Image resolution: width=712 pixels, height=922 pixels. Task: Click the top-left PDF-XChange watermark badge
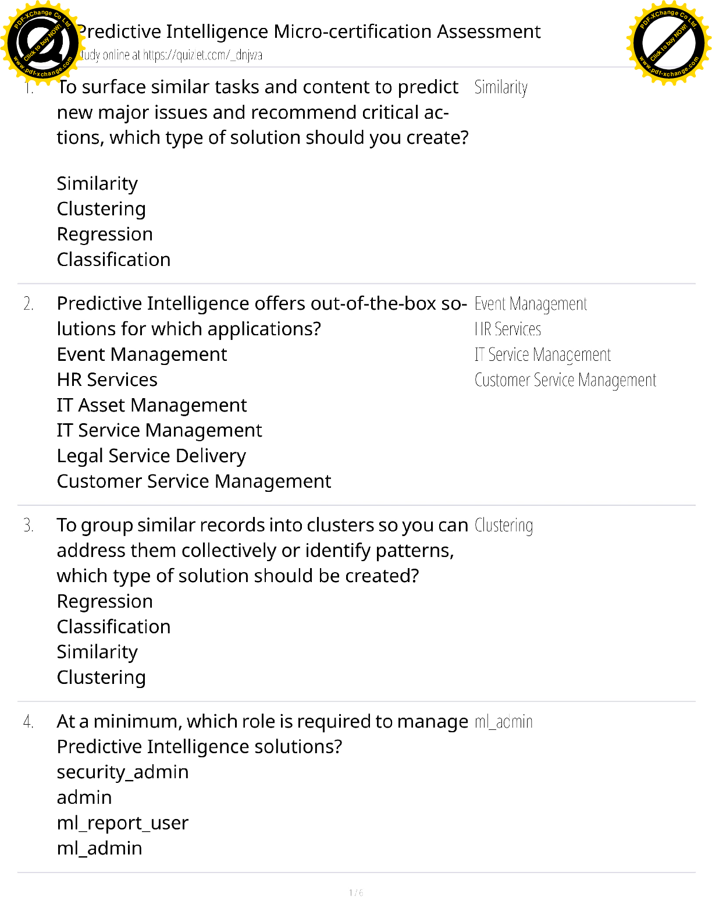coord(42,42)
